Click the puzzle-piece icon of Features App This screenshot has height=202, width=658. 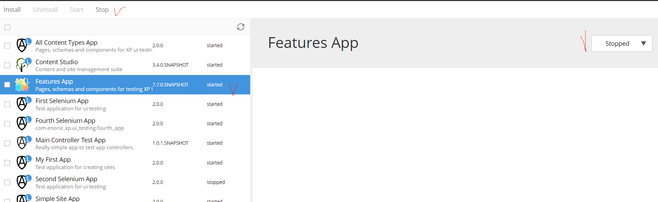[22, 85]
